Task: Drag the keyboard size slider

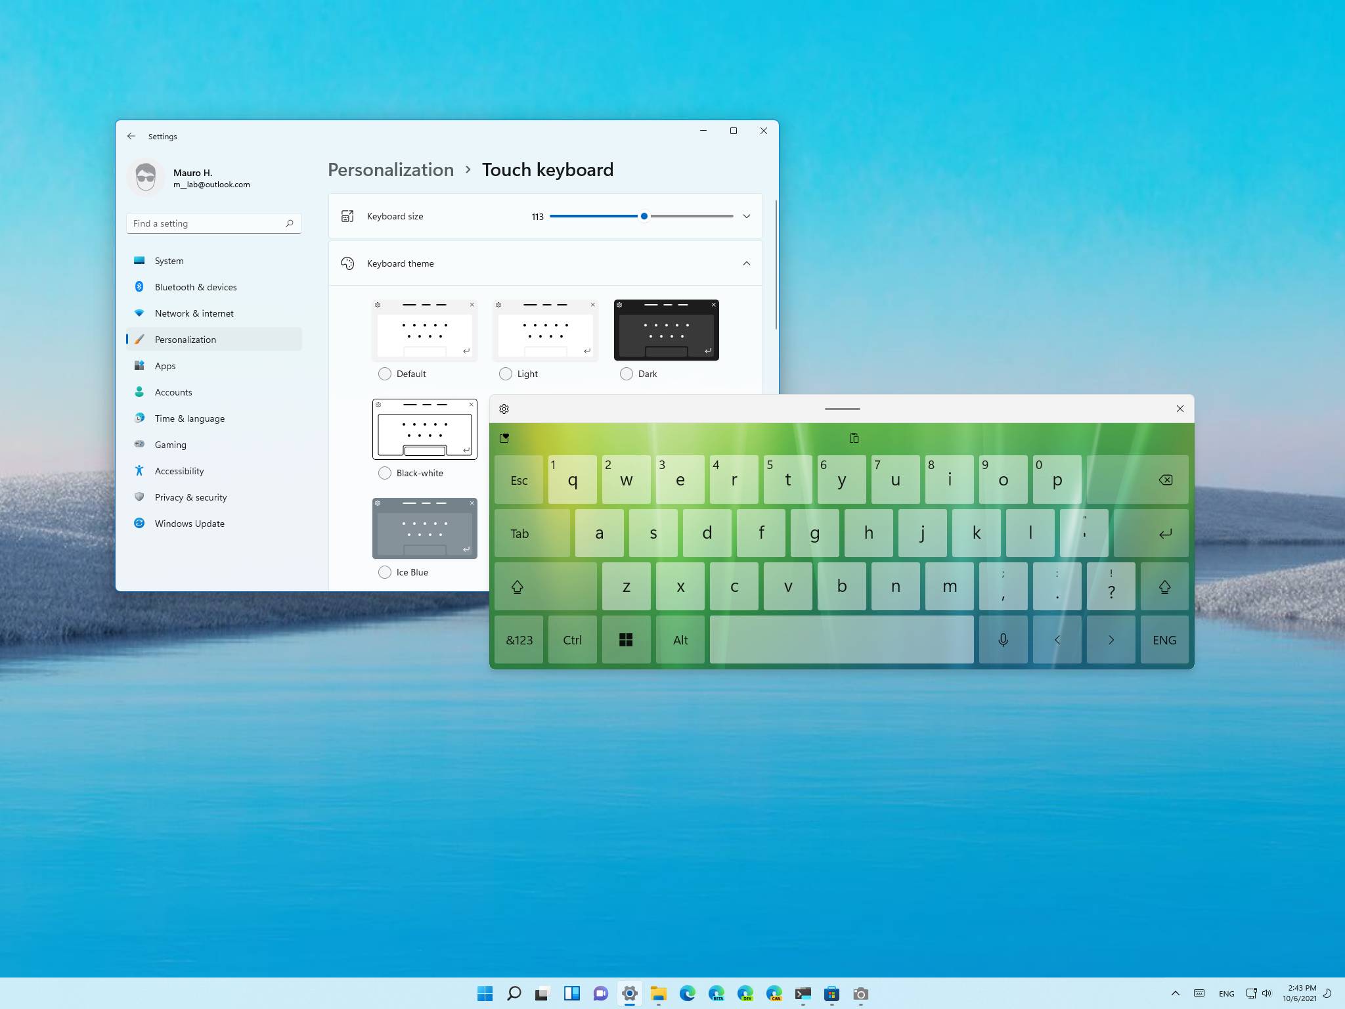Action: click(x=644, y=216)
